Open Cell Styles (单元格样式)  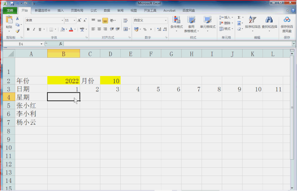point(208,24)
